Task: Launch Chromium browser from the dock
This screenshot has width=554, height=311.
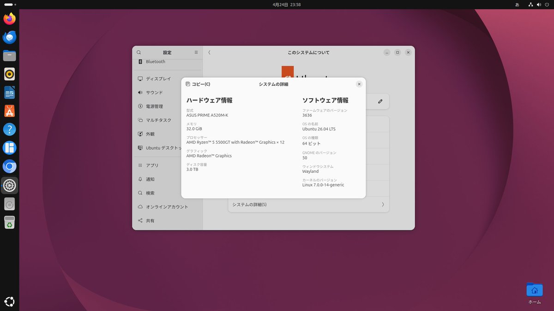Action: pos(9,166)
